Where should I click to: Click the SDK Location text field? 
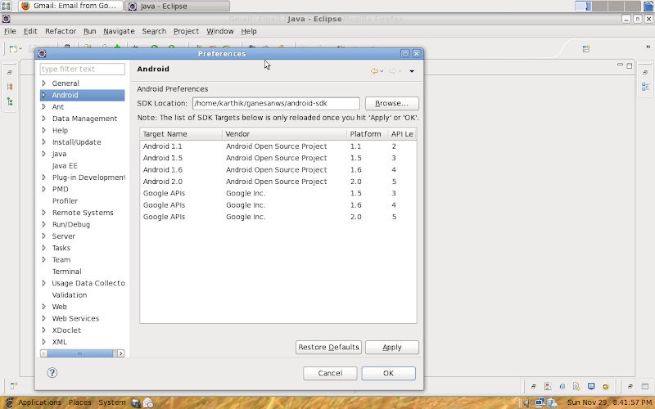click(276, 104)
